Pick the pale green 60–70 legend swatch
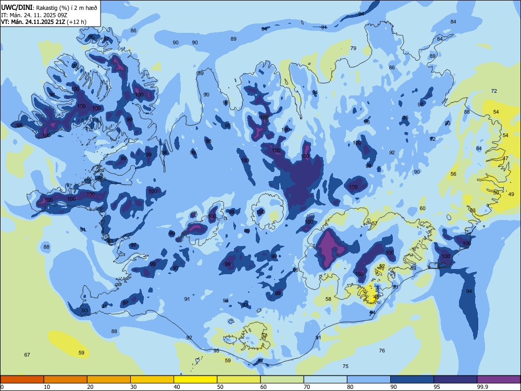521x391 pixels. [x=282, y=380]
